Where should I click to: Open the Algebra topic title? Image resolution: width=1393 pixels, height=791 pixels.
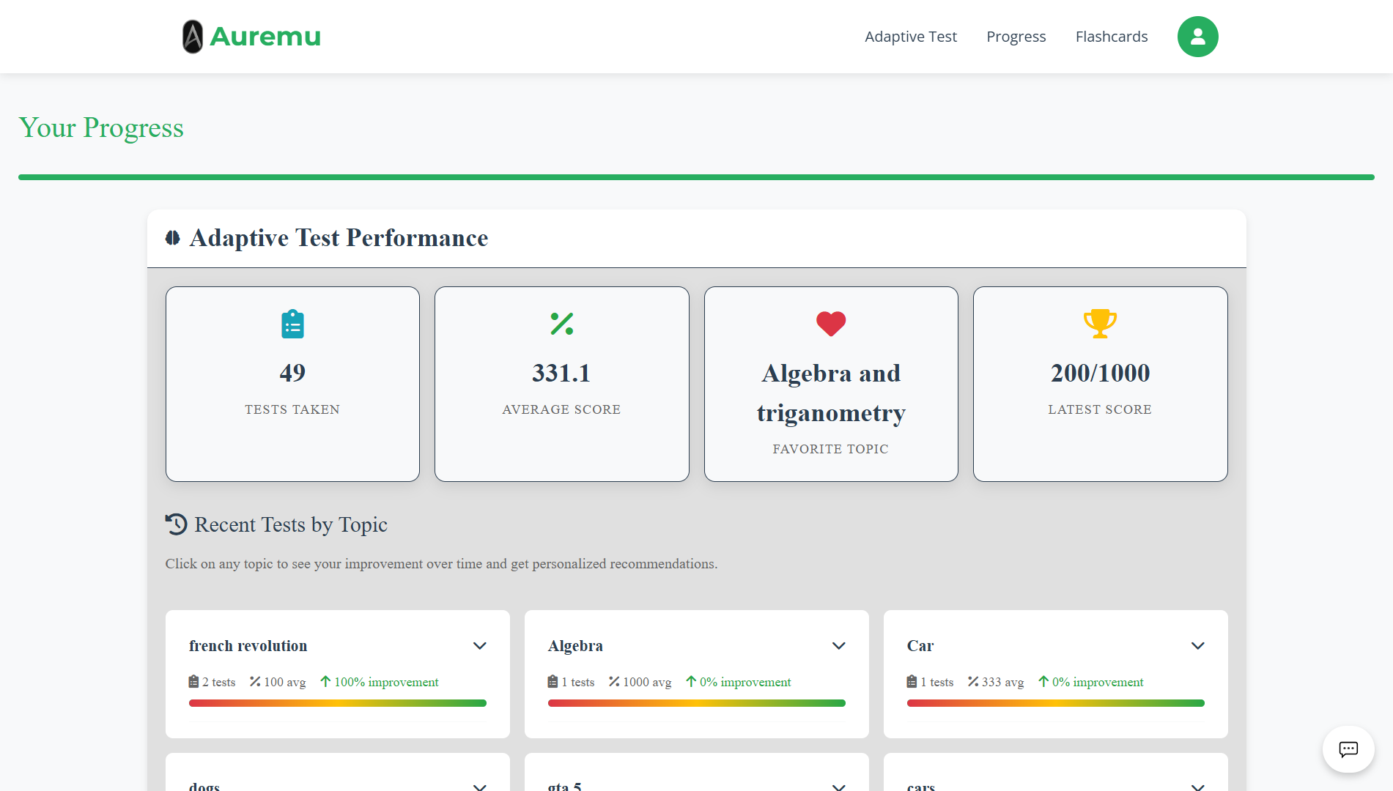click(x=575, y=646)
